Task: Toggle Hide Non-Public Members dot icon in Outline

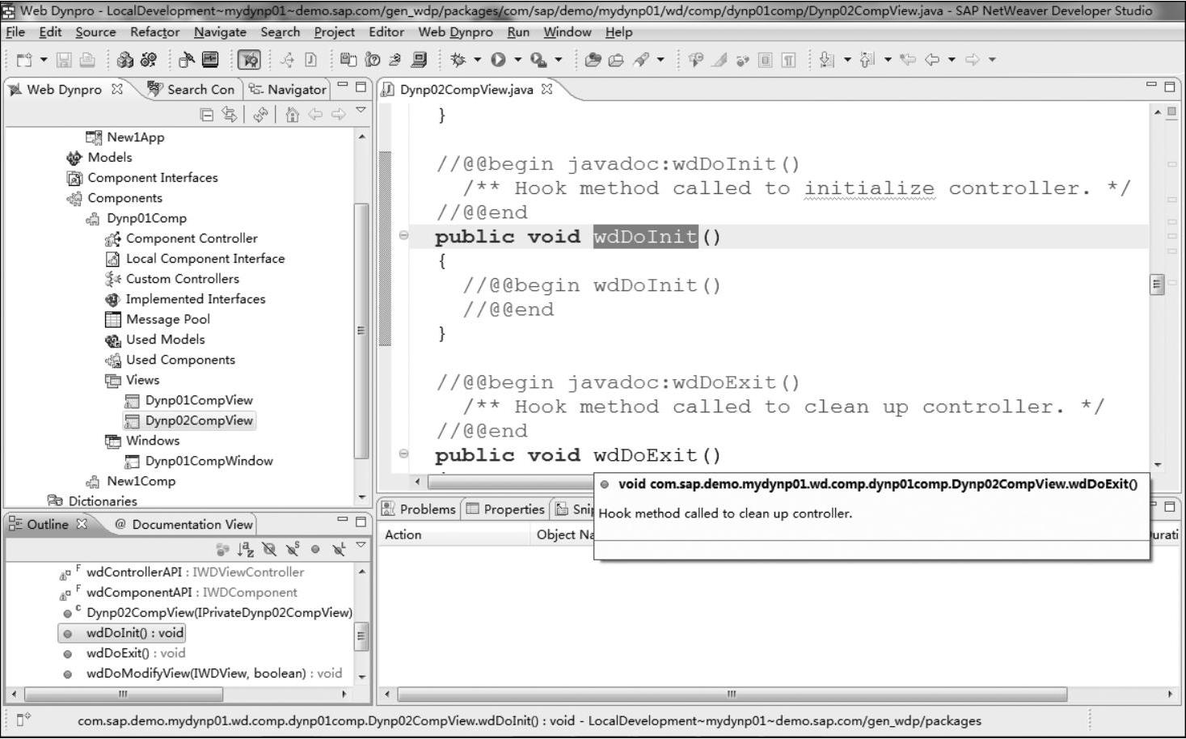Action: (315, 550)
